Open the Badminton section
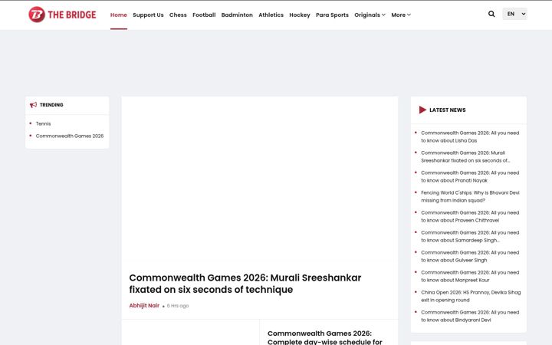 [x=237, y=15]
